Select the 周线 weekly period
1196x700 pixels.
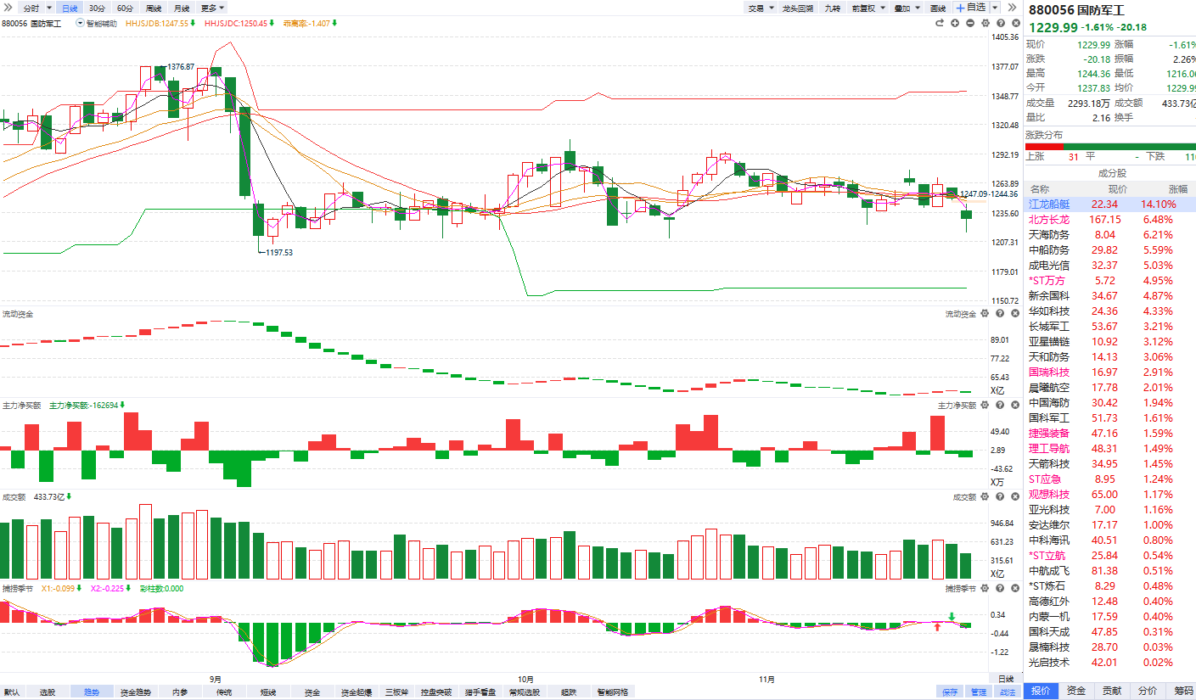click(x=153, y=8)
